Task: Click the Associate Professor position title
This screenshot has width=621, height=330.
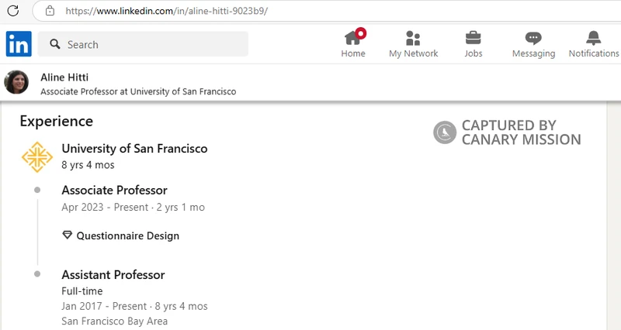Action: (x=114, y=191)
